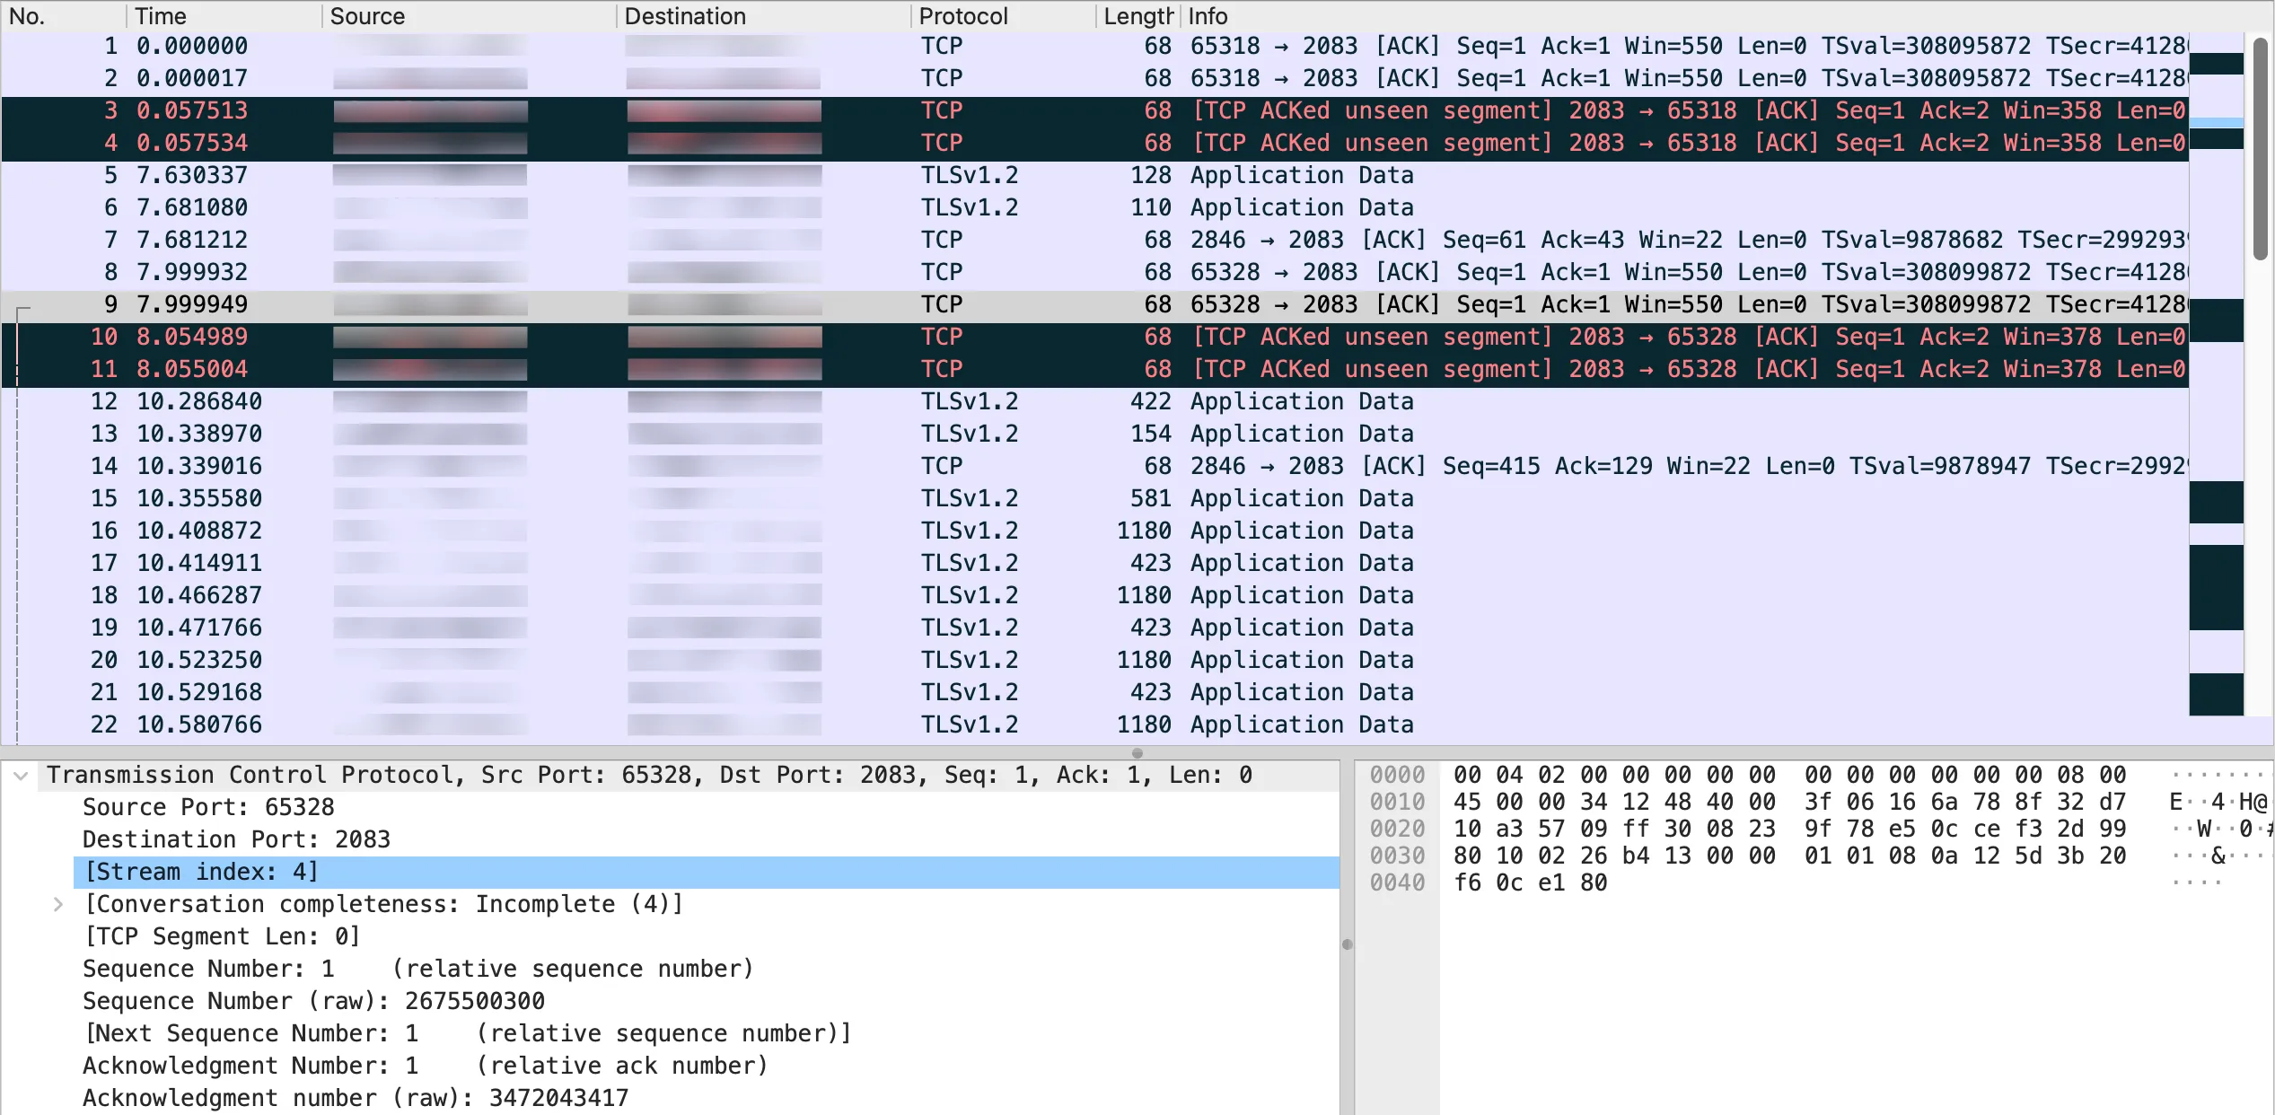Select hex offset 0010 row in bytes pane
Viewport: 2275px width, 1115px height.
[x=1397, y=802]
